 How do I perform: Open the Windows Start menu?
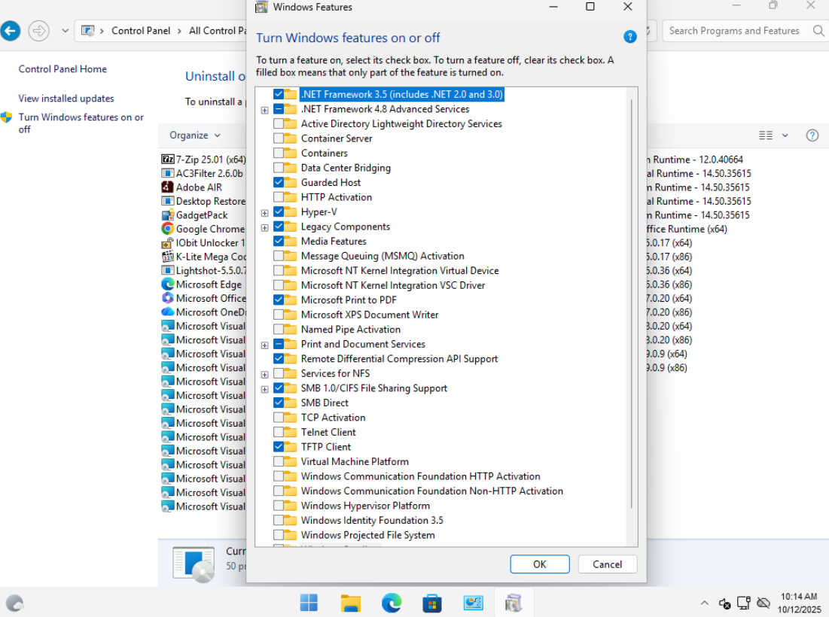point(309,603)
